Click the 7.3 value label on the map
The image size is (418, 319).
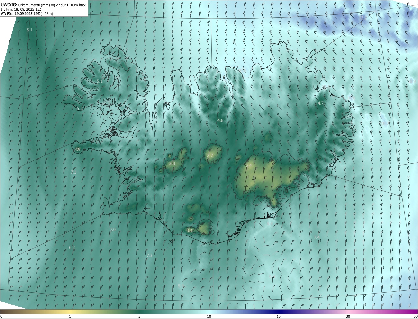tap(149, 255)
